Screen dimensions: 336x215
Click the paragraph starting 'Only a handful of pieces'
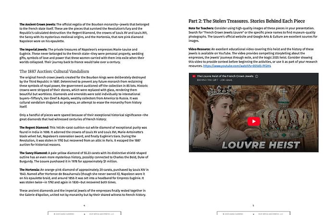click(x=84, y=117)
